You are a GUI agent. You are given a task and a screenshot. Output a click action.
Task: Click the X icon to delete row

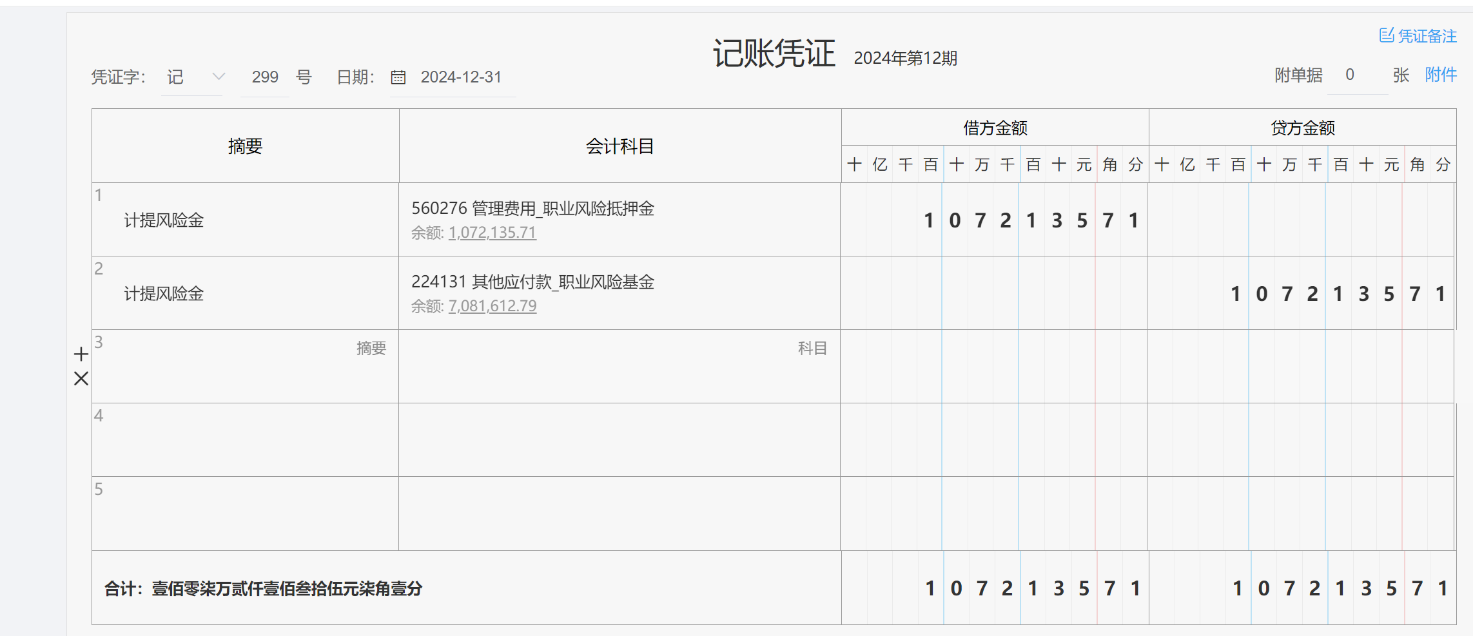tap(81, 378)
